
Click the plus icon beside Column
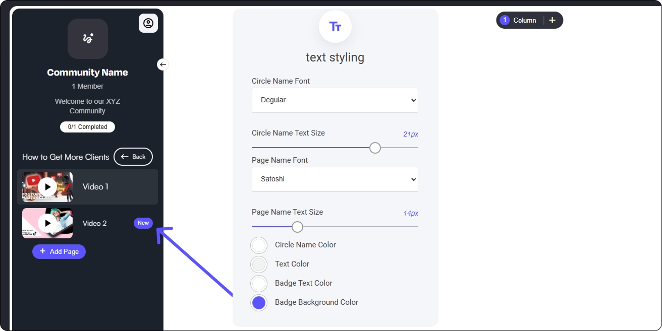point(552,20)
